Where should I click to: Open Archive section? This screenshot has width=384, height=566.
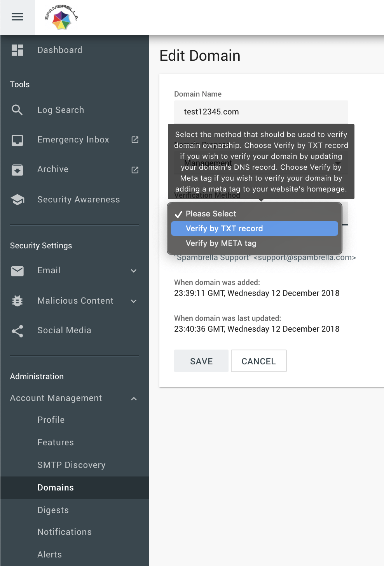(53, 169)
